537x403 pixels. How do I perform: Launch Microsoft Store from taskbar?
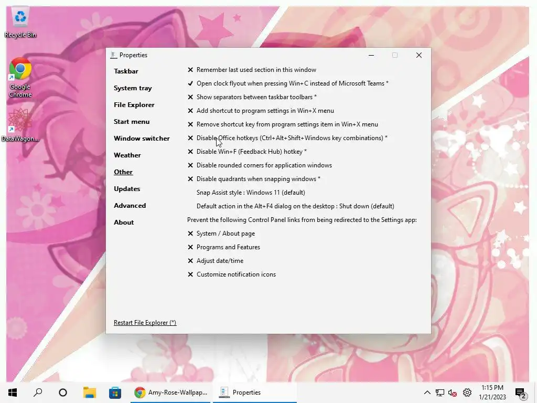(x=115, y=393)
